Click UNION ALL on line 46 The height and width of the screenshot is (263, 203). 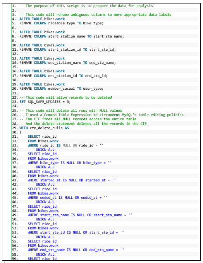point(45,202)
